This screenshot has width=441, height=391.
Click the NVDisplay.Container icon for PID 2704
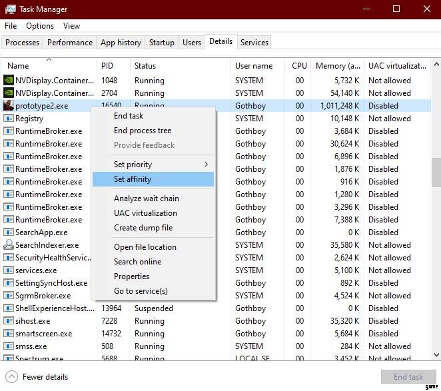point(9,93)
